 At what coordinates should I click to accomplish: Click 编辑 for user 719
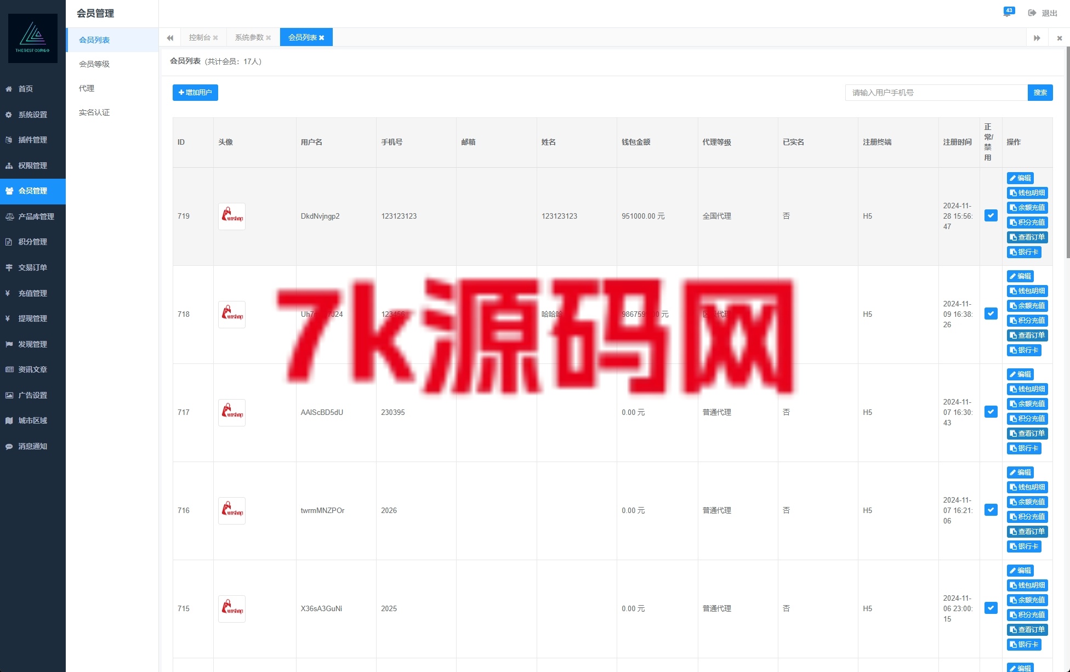point(1020,178)
